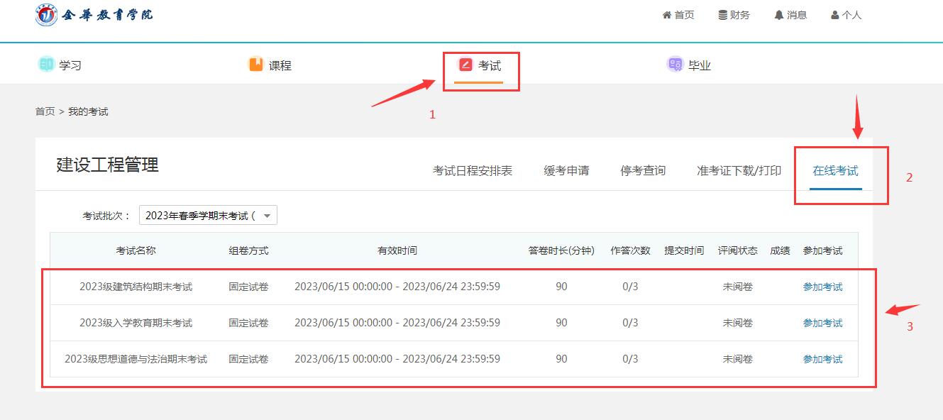Click the bell icon for 消息
Screen dimensions: 943x420
pos(779,15)
